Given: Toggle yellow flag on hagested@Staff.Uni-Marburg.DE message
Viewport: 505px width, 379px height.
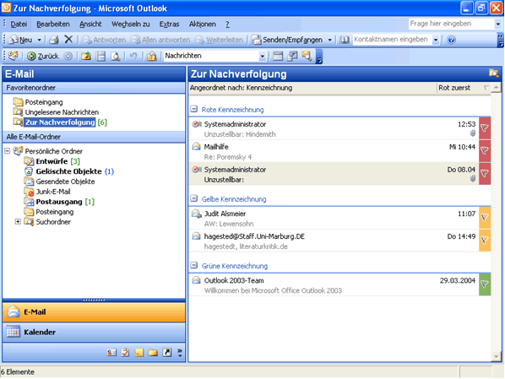Looking at the screenshot, I should click(485, 241).
